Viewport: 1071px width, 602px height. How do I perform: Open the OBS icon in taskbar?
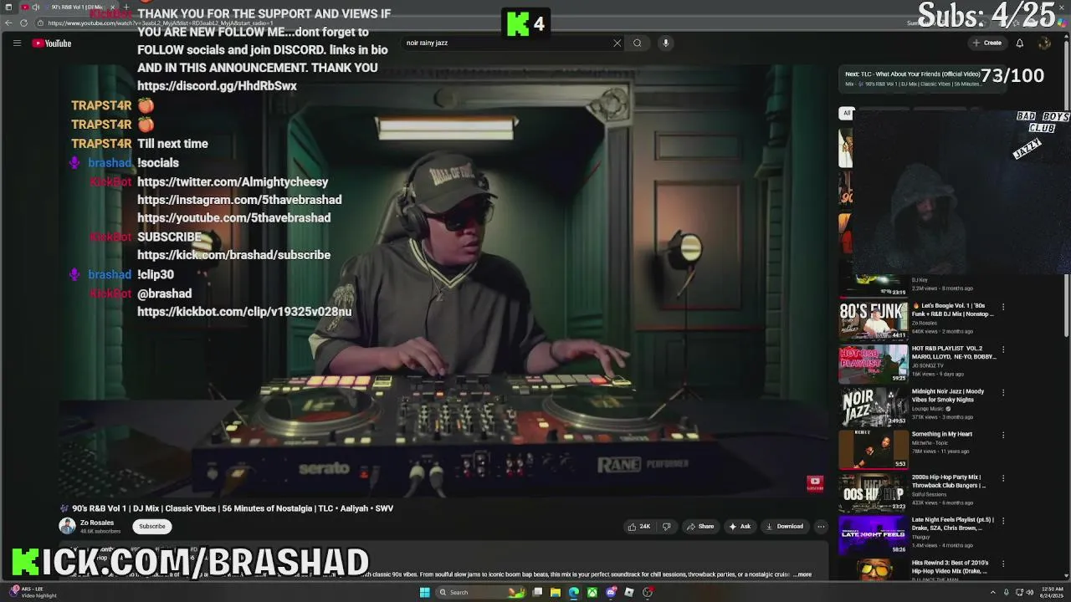pyautogui.click(x=648, y=592)
